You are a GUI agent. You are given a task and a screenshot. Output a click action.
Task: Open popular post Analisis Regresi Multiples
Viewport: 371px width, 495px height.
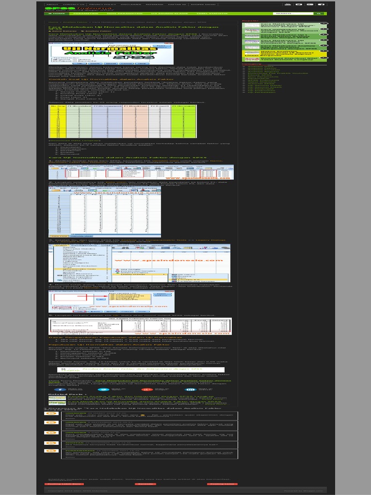[289, 48]
